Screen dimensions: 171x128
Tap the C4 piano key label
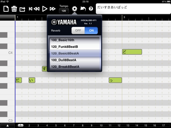(x=10, y=53)
